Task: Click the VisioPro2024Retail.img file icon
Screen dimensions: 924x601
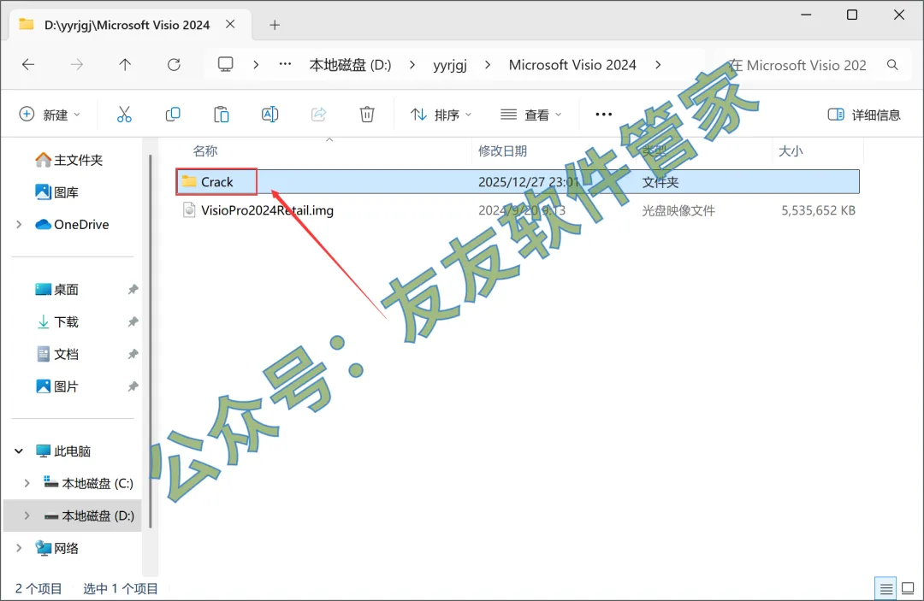Action: tap(189, 209)
